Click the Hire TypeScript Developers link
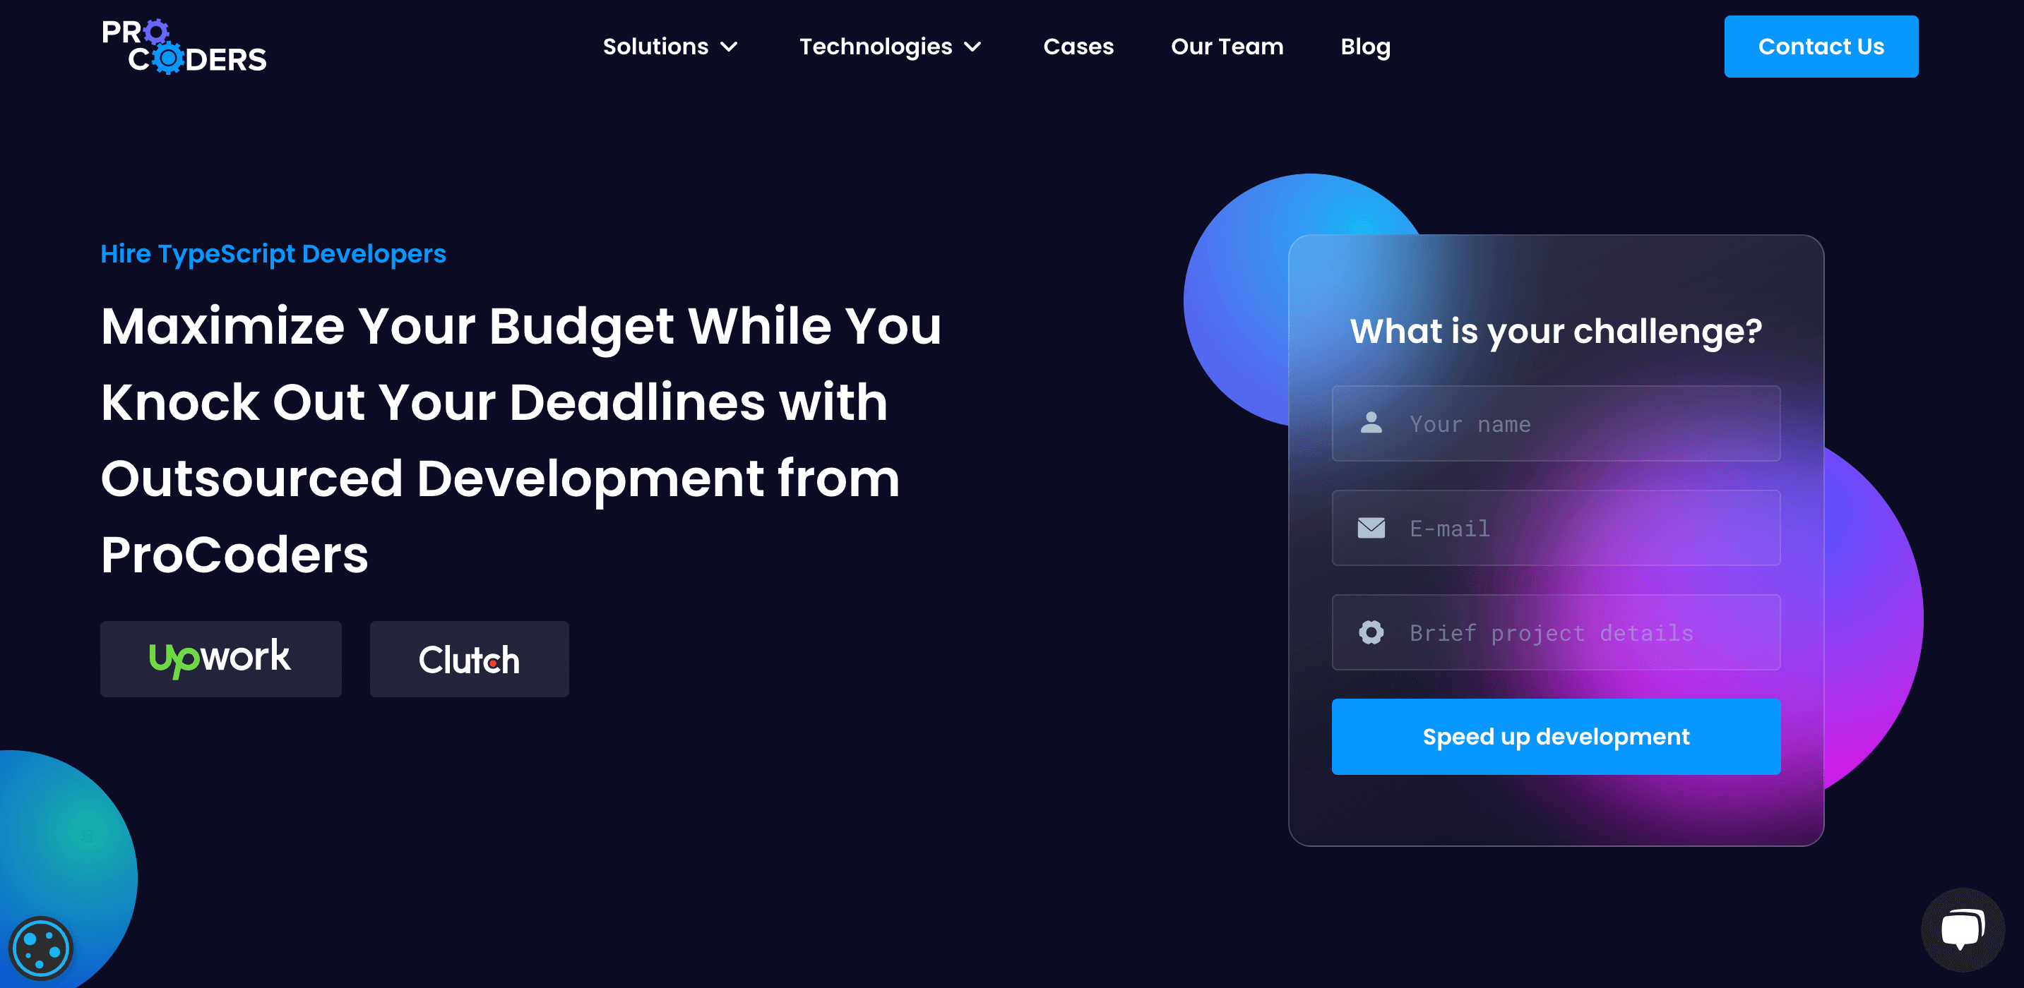This screenshot has height=988, width=2024. pos(273,253)
